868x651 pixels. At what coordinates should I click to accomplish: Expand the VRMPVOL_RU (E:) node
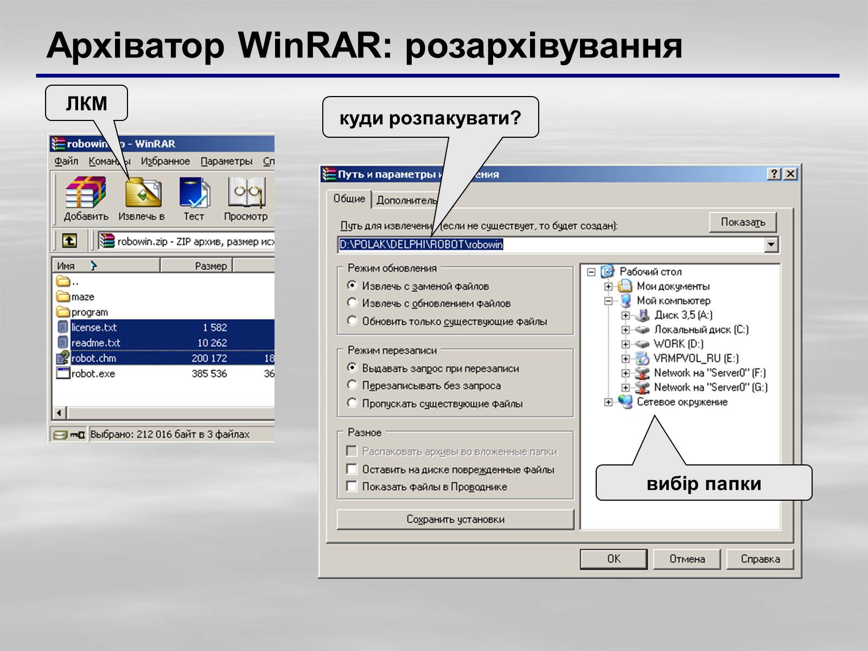coord(626,359)
